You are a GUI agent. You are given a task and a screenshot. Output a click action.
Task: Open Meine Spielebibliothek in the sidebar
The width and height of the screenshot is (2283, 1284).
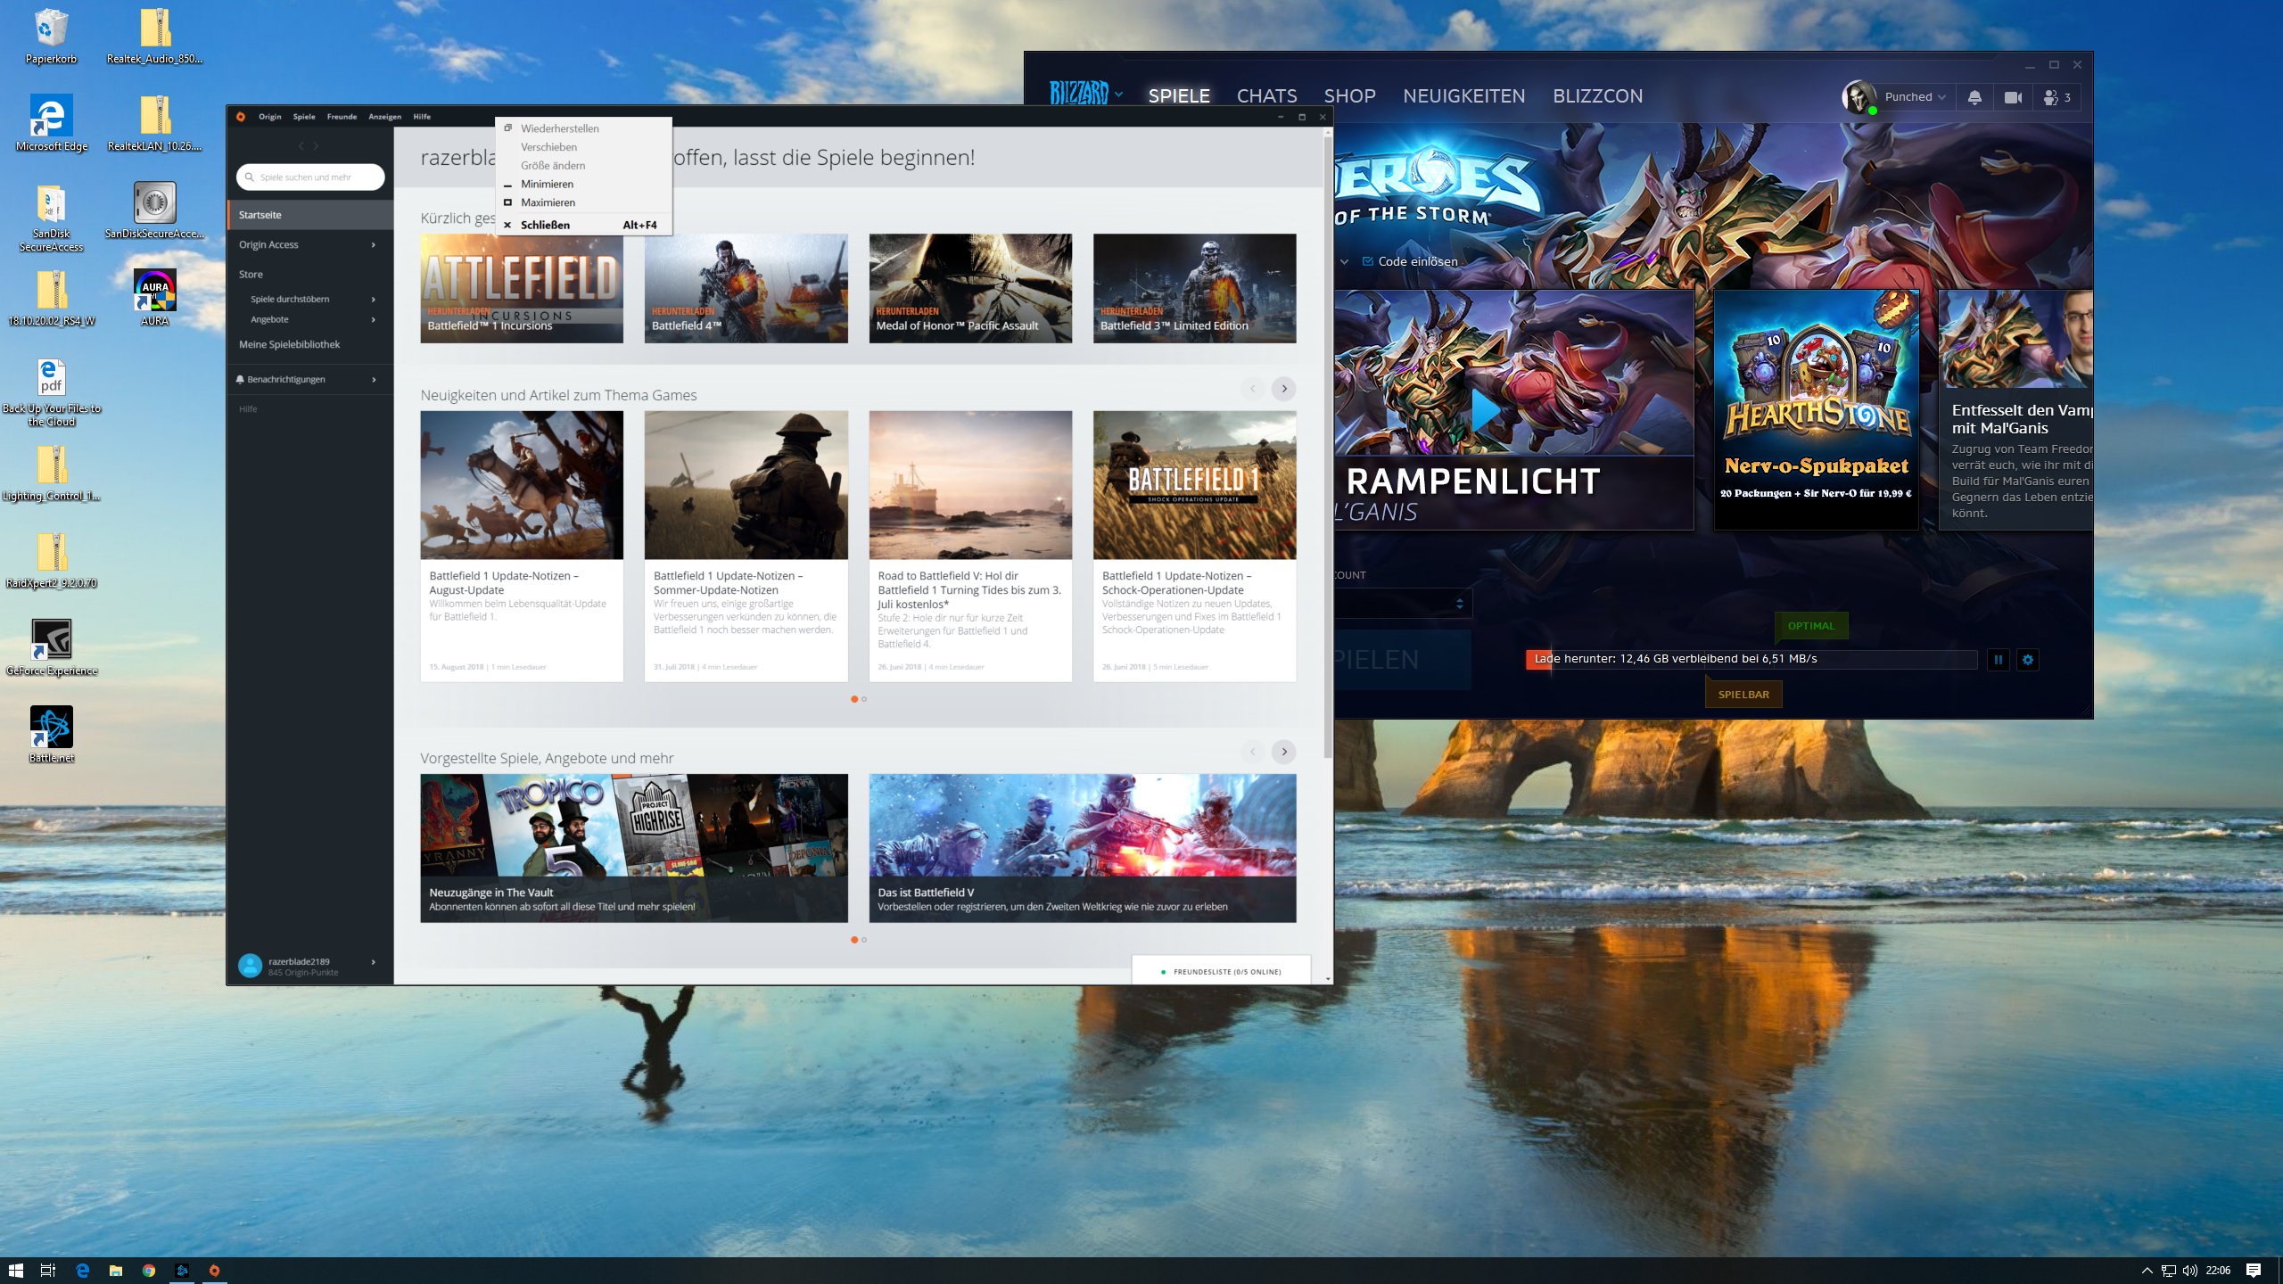coord(289,345)
